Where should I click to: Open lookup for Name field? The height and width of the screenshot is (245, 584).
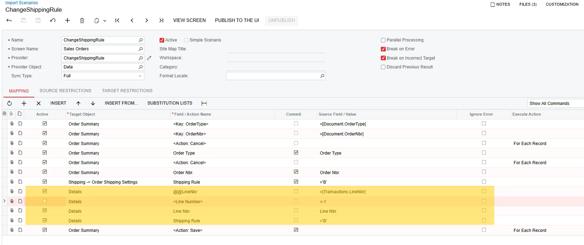point(140,40)
